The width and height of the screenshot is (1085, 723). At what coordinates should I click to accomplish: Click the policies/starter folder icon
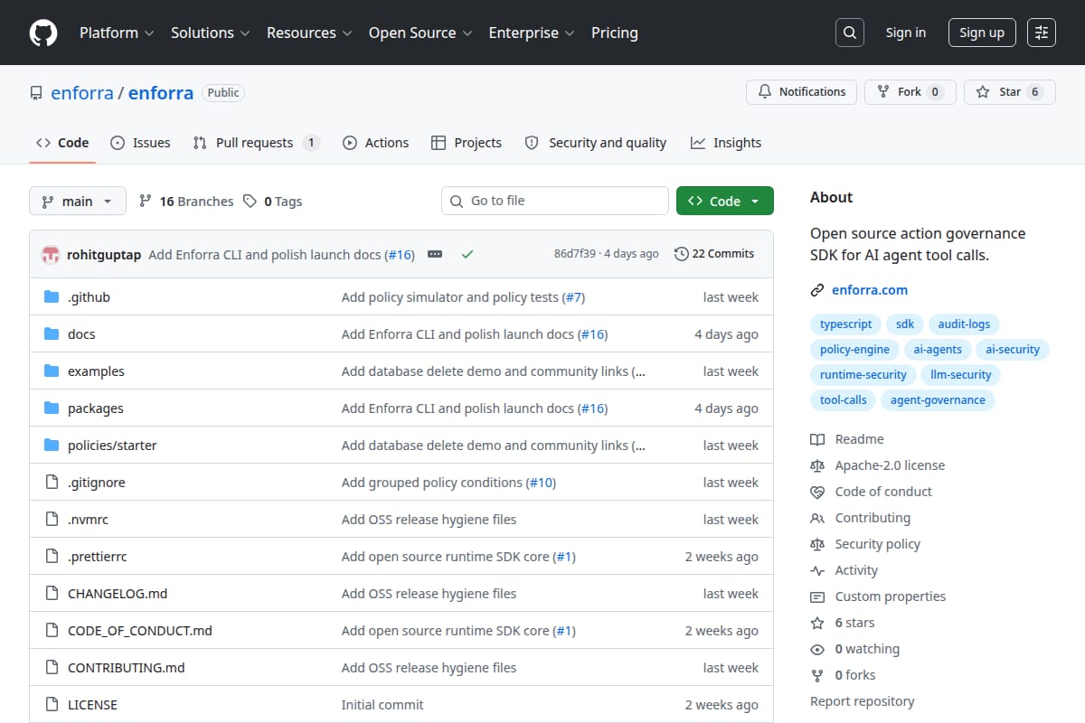click(52, 446)
